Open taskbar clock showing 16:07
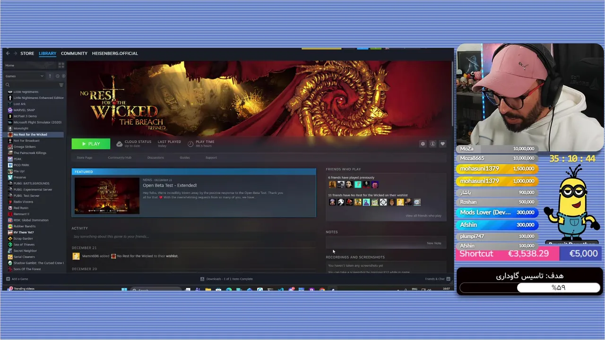605x340 pixels. 446,289
